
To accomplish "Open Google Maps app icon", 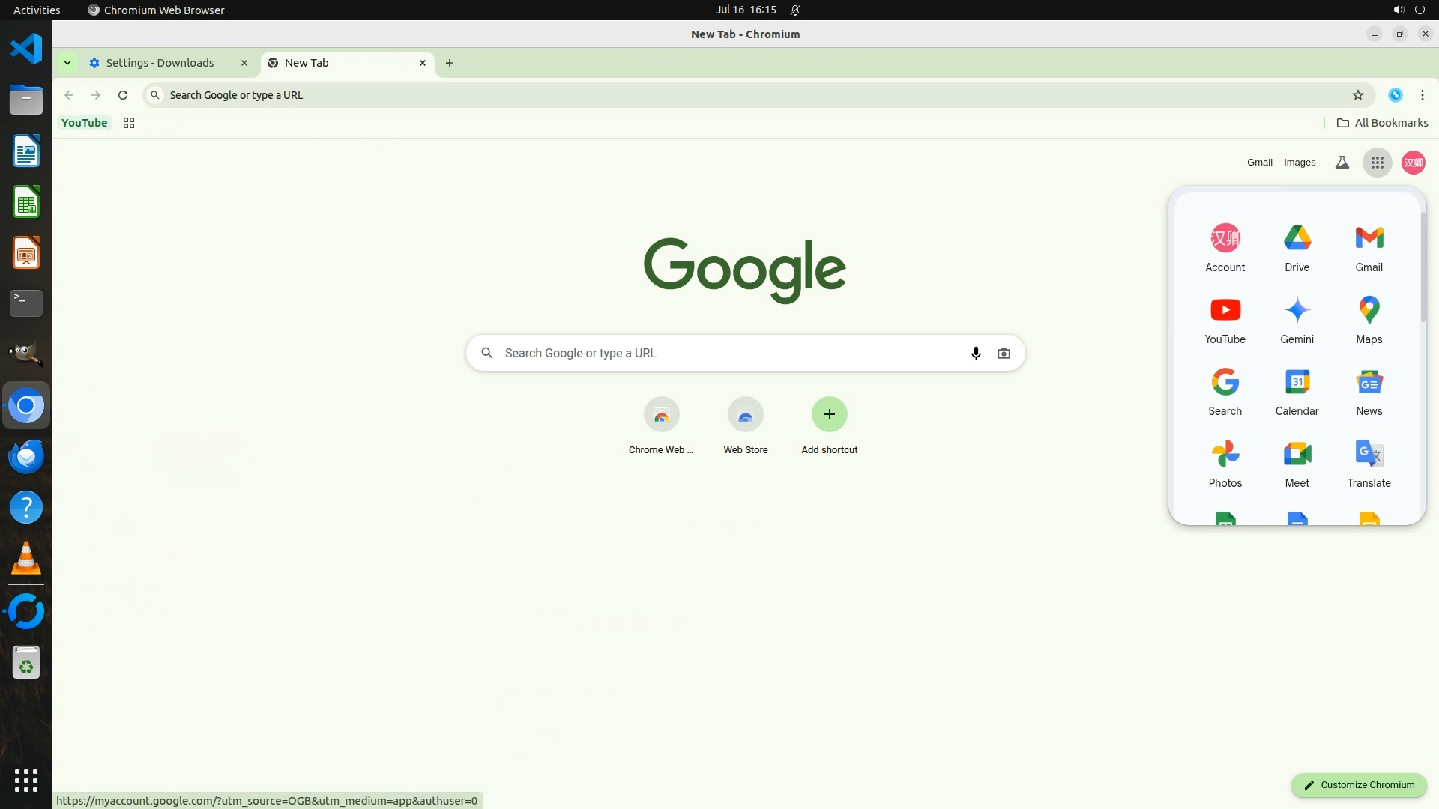I will [1369, 319].
